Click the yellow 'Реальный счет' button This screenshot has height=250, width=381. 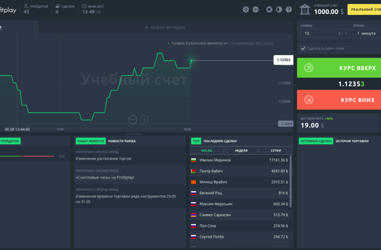(x=364, y=9)
